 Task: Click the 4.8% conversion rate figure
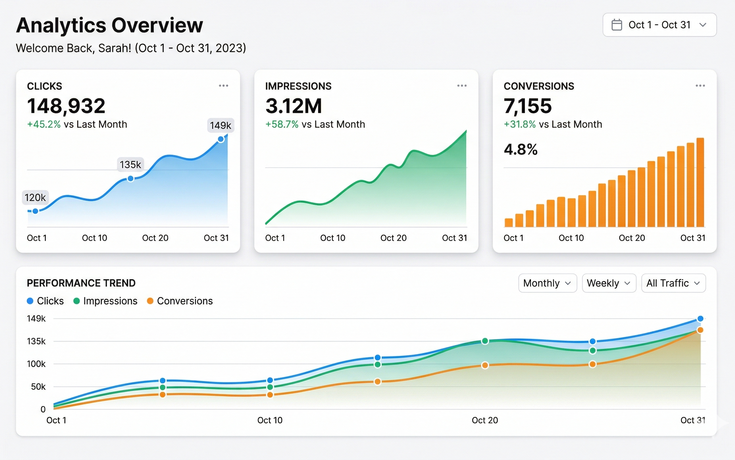(x=520, y=149)
